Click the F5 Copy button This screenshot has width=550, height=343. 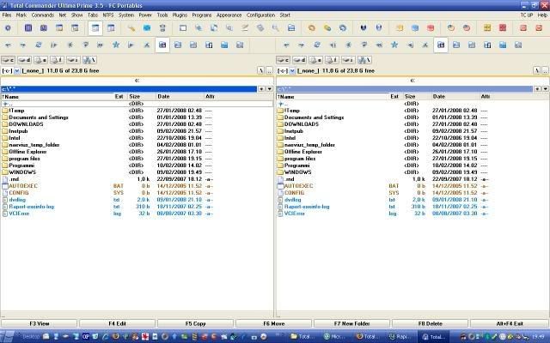195,324
